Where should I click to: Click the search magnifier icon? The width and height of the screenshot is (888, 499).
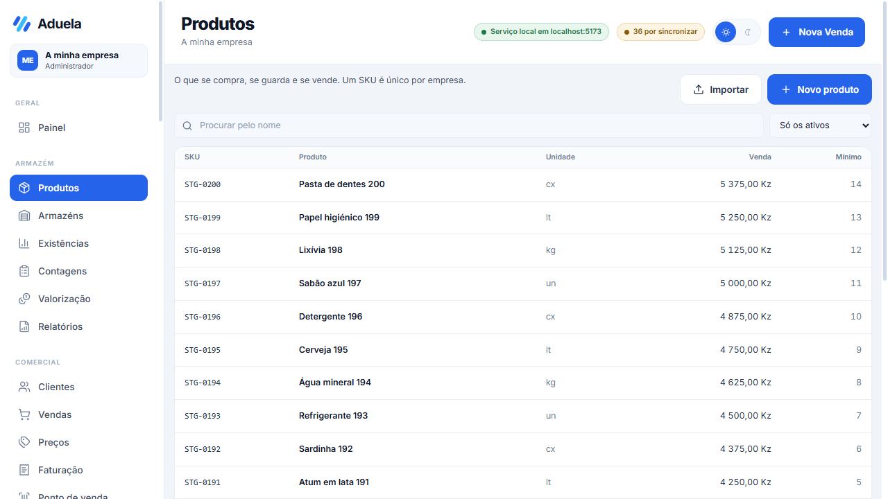[187, 125]
